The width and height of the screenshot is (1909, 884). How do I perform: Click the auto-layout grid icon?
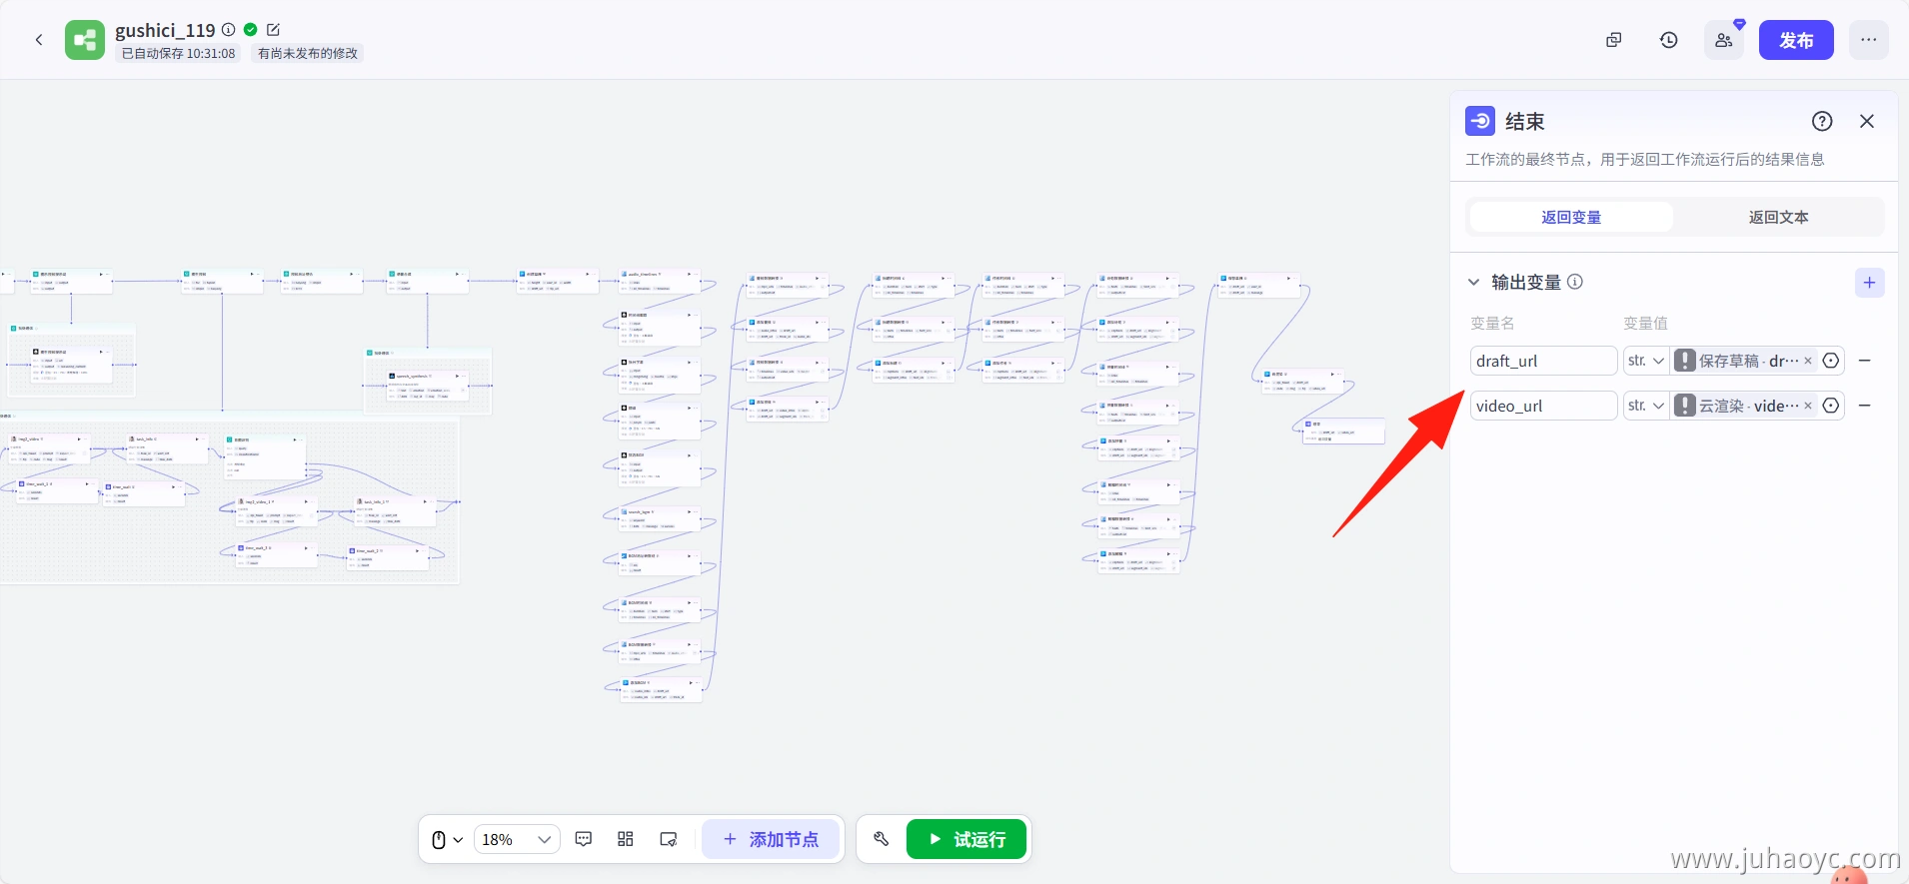pyautogui.click(x=626, y=839)
